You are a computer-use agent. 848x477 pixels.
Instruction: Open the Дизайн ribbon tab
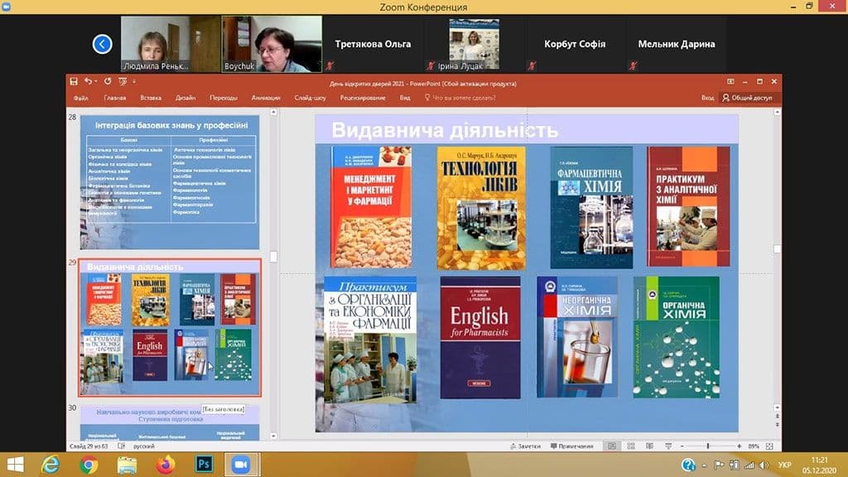click(x=185, y=98)
